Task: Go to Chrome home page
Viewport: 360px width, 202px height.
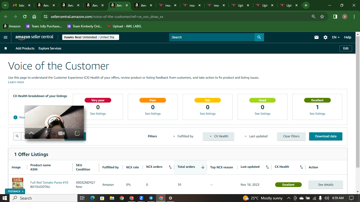Action: tap(34, 17)
